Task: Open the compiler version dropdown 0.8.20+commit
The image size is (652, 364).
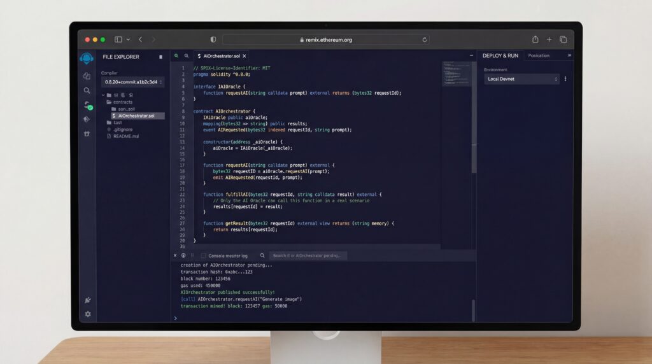Action: [132, 82]
